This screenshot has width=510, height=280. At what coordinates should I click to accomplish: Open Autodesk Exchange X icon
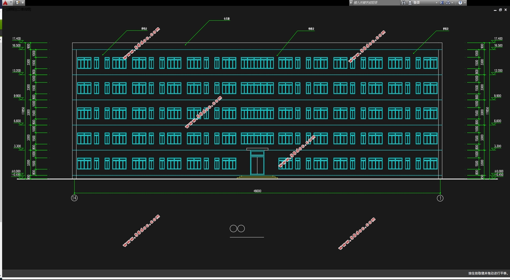442,3
